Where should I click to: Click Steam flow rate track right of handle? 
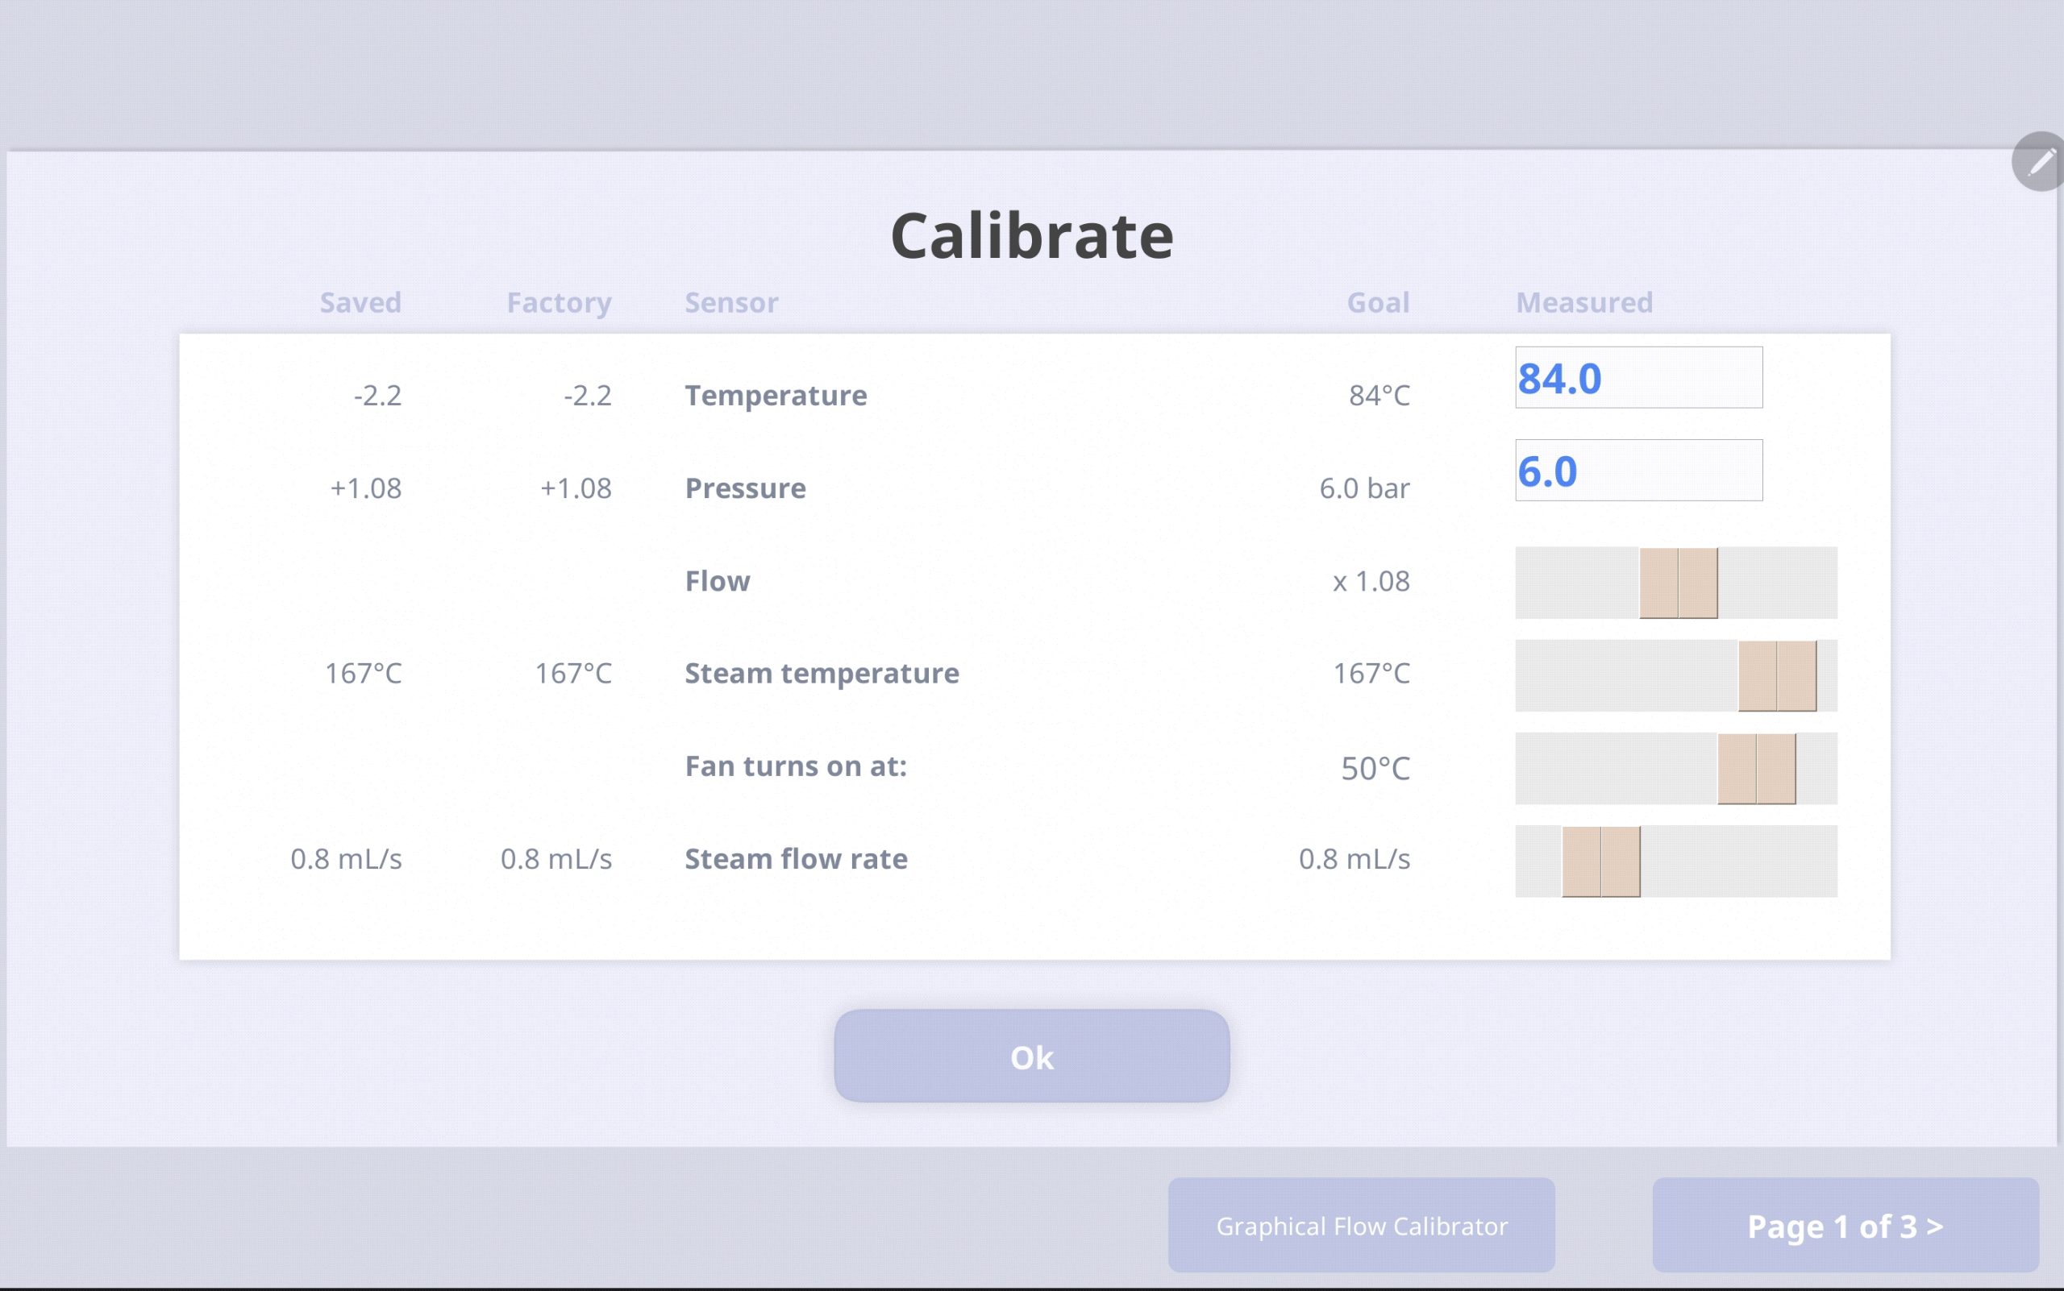1738,861
